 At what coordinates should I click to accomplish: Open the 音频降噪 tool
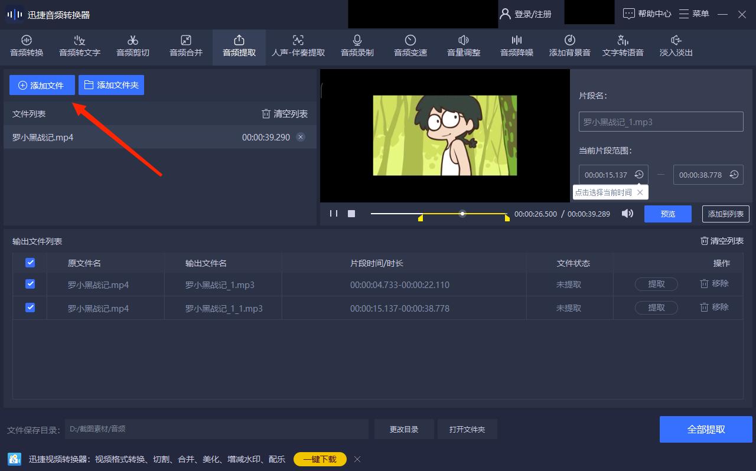point(517,46)
